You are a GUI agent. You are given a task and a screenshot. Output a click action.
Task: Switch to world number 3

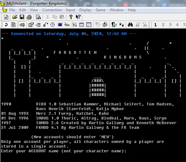[170, 25]
